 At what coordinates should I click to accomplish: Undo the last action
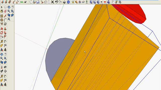pos(57,2)
